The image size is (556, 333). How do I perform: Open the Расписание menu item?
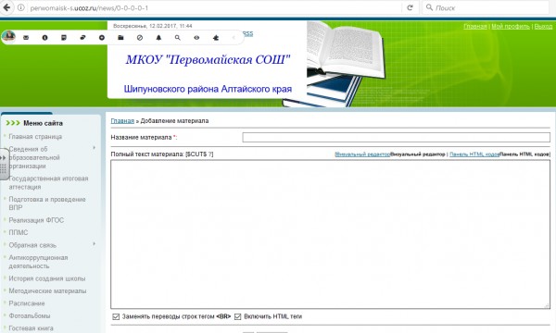pyautogui.click(x=27, y=303)
